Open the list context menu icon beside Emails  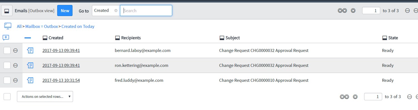(x=7, y=11)
